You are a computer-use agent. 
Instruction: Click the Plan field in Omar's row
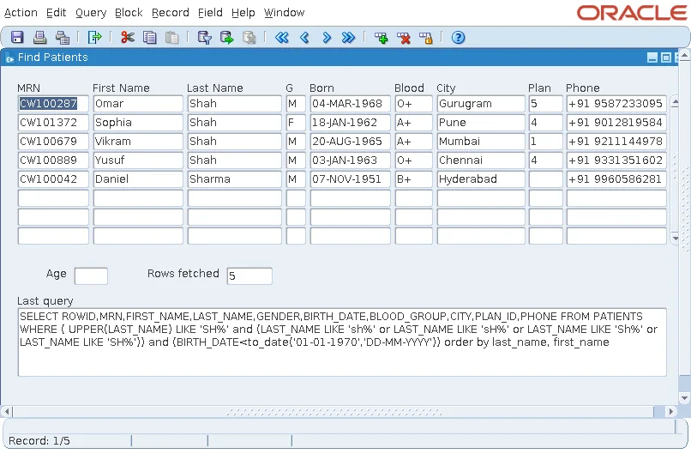pos(546,104)
